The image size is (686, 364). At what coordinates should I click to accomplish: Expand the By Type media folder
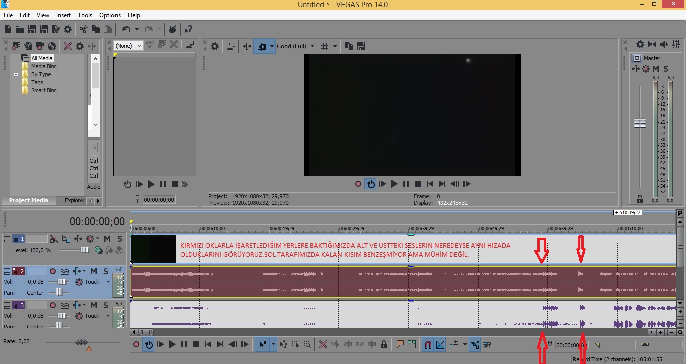16,74
